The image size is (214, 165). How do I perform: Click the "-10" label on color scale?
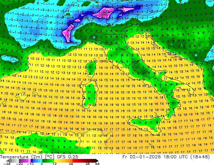30,164
